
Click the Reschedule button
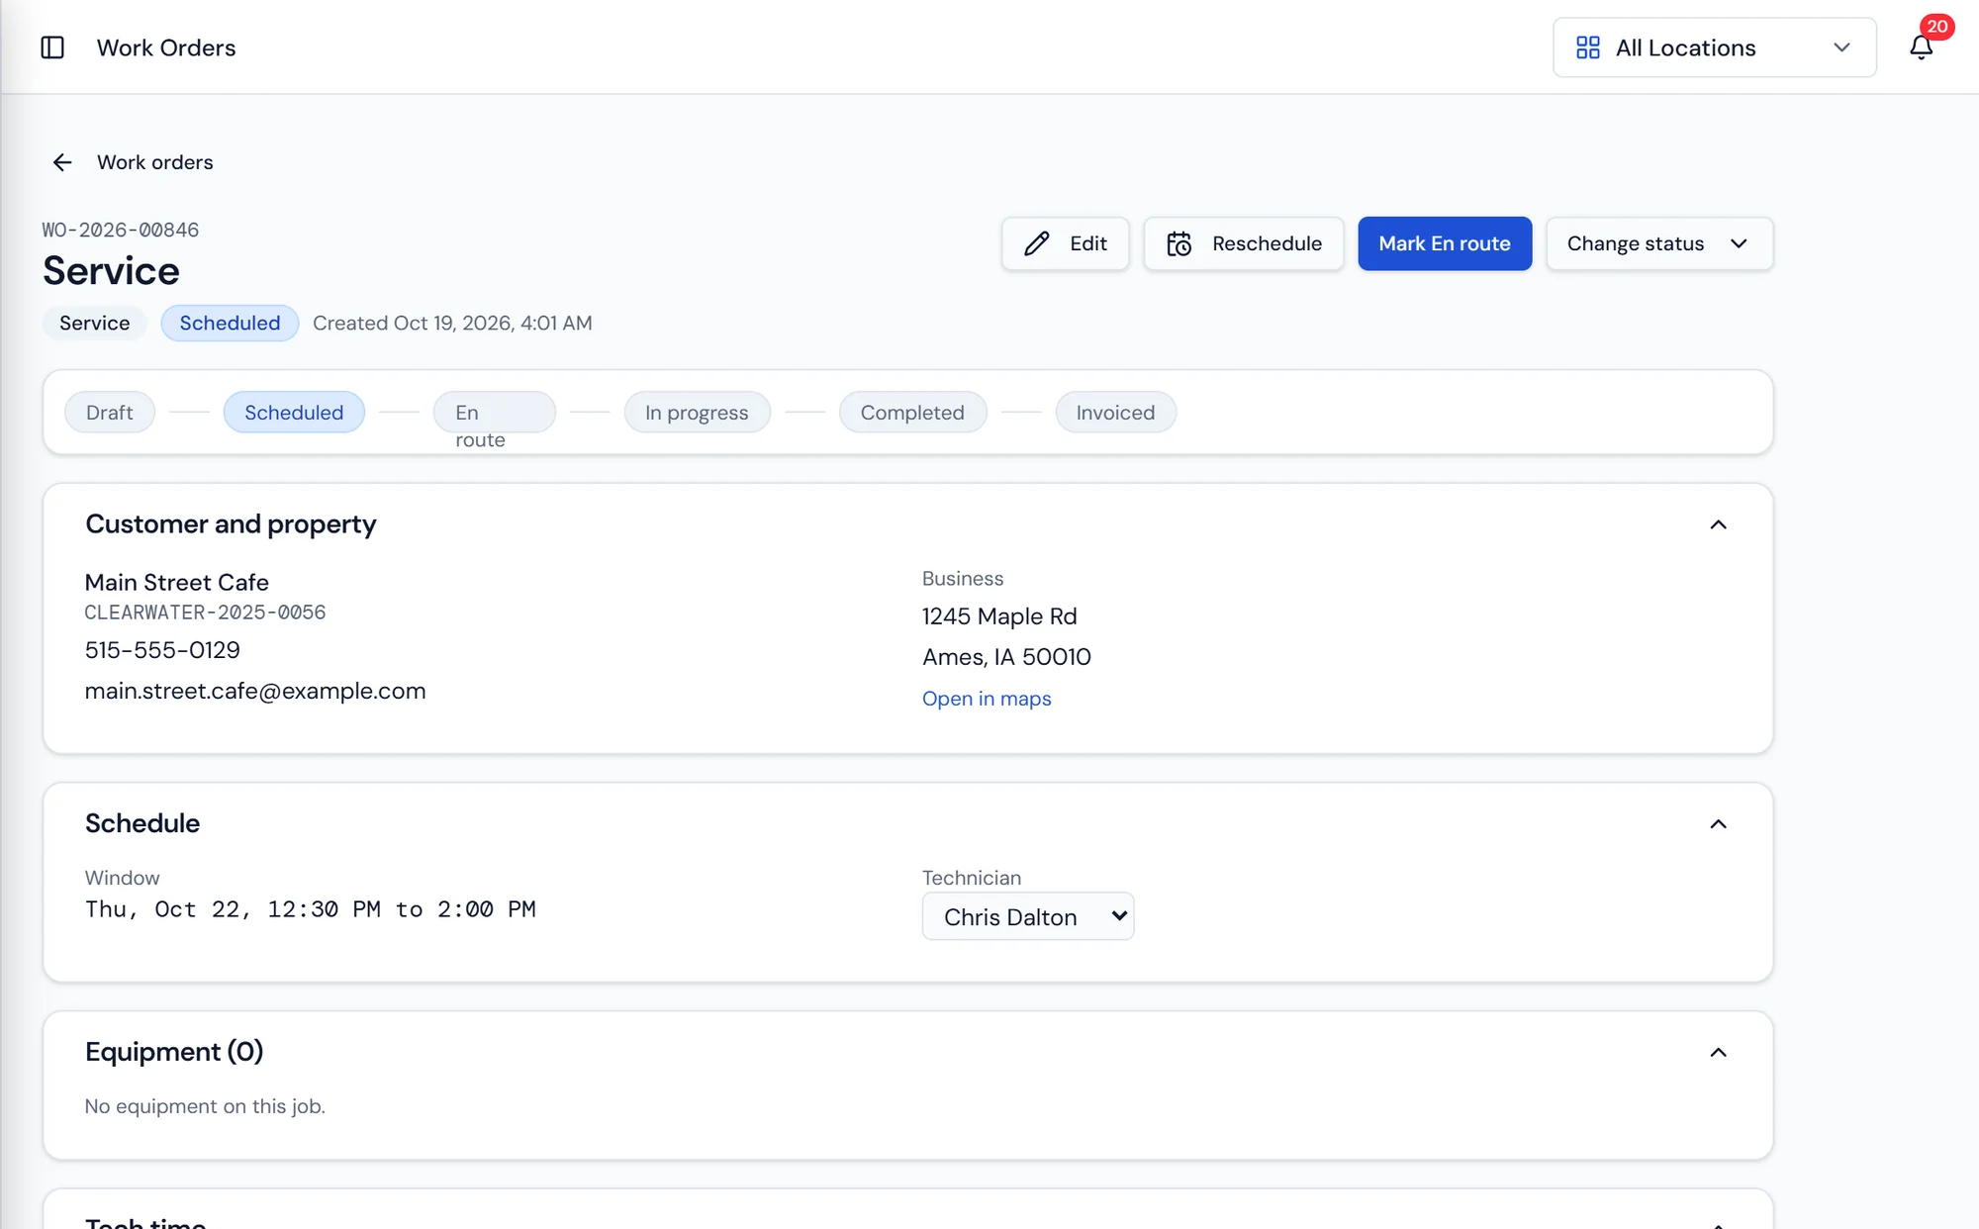(x=1244, y=243)
